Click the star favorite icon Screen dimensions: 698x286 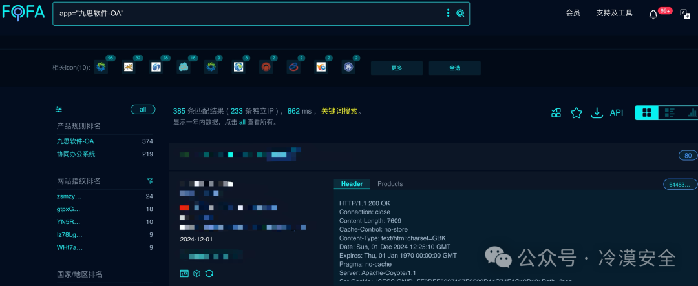click(576, 113)
